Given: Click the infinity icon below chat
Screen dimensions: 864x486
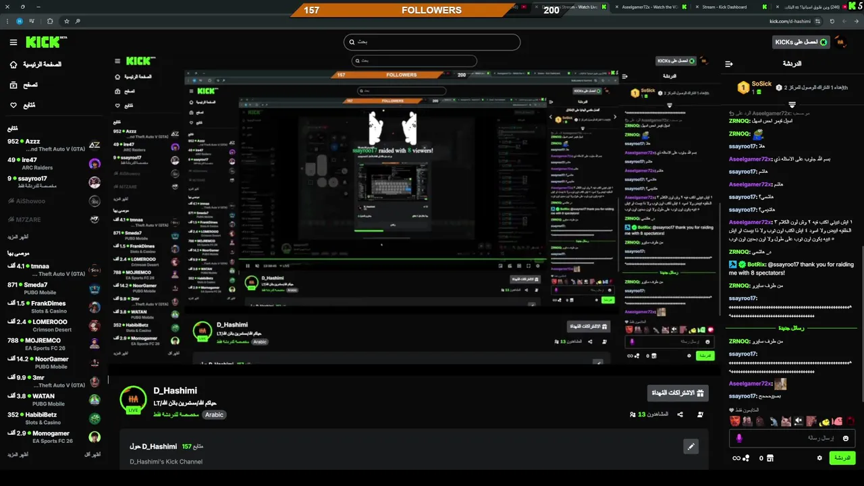Looking at the screenshot, I should (736, 458).
